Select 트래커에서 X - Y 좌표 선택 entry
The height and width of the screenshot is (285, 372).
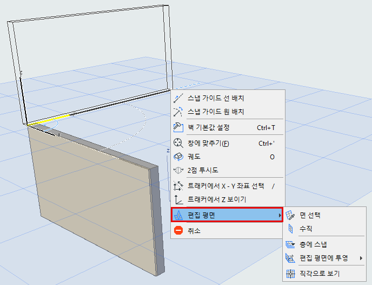228,186
